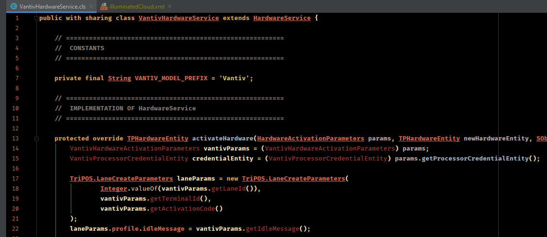
Task: Click the CONSTANTS comment on line 4
Action: (87, 48)
